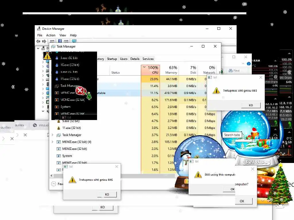Open the Action menu in Device Manager
This screenshot has height=220, width=294.
(51, 35)
